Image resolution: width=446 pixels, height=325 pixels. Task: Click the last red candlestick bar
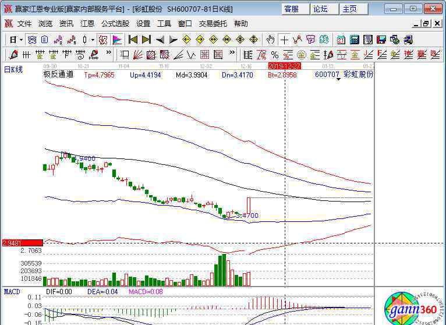click(249, 206)
